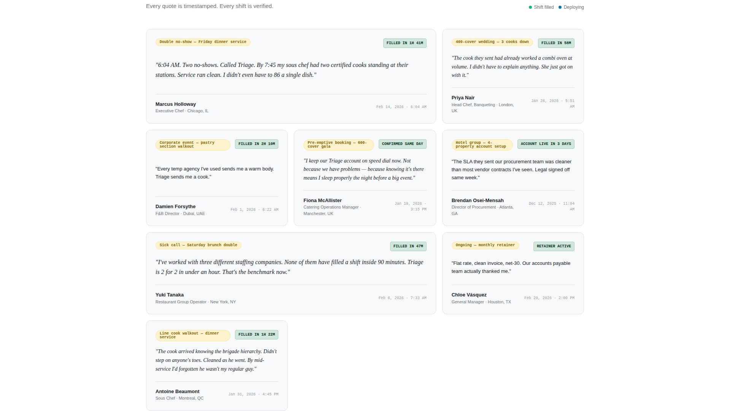This screenshot has height=411, width=730.
Task: Click the 'RETAINER ACTIVE' badge
Action: coord(554,246)
